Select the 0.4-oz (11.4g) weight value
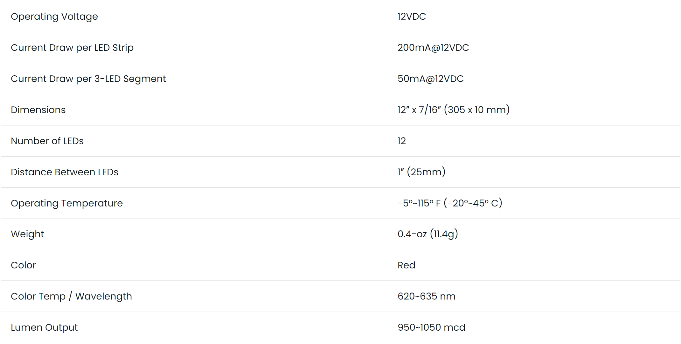This screenshot has height=344, width=681. [x=428, y=234]
